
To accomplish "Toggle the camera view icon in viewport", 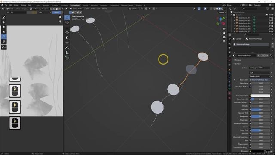I will pyautogui.click(x=224, y=37).
